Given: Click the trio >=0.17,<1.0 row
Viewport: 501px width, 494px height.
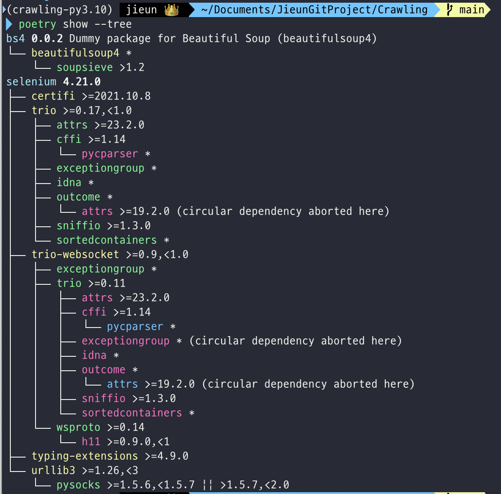Looking at the screenshot, I should (81, 111).
